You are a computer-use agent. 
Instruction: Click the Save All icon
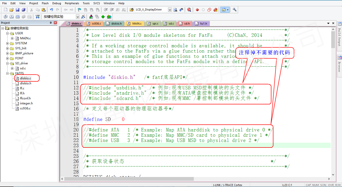(24, 10)
